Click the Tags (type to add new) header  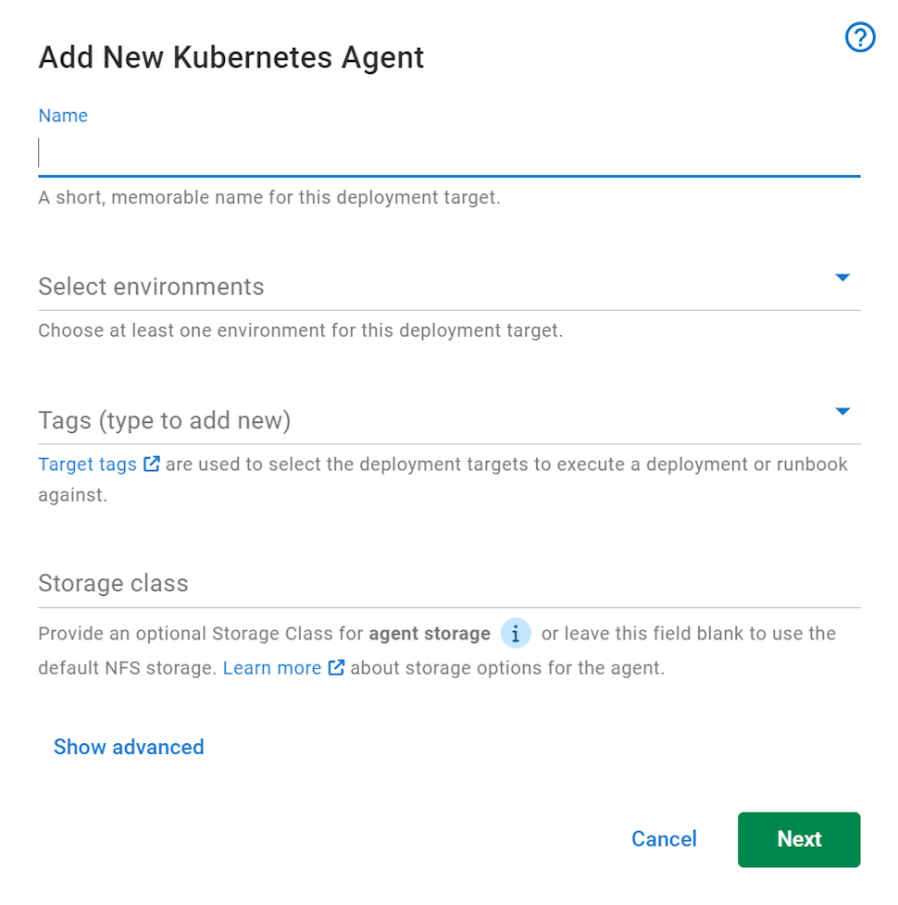tap(165, 420)
